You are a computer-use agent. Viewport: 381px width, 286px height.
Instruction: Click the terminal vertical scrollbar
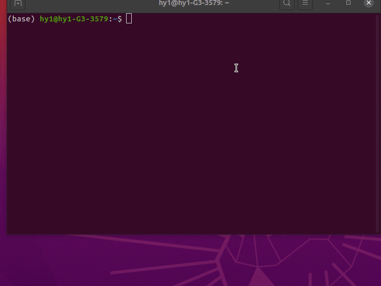click(x=377, y=124)
